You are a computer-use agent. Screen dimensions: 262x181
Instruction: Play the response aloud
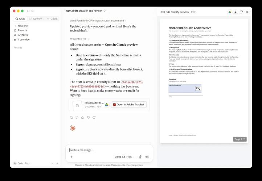[x=77, y=117]
